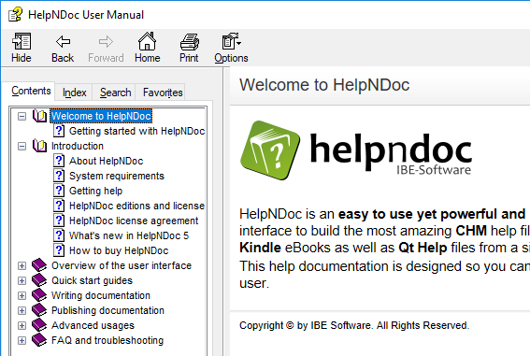Open the System requirements topic

[117, 176]
